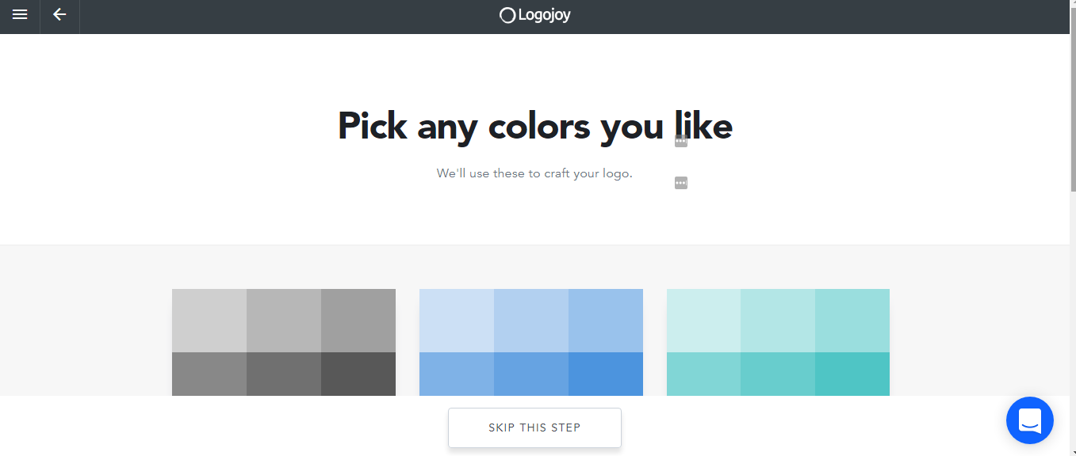Screen dimensions: 1076x456
Task: Pick the darkest gray swatch
Action: coord(358,374)
